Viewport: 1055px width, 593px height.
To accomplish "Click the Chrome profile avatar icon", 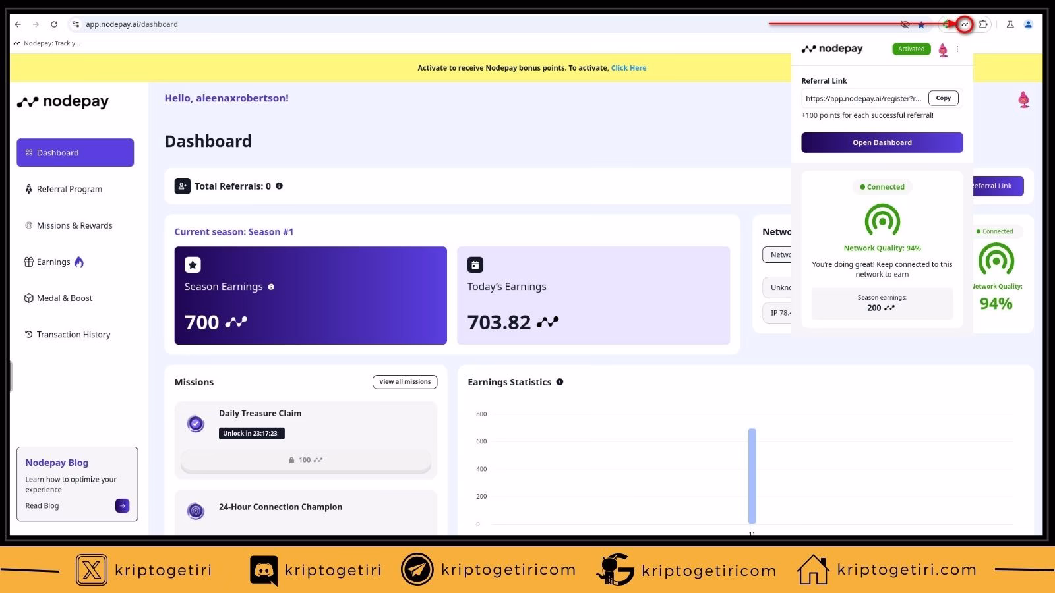I will [1028, 24].
